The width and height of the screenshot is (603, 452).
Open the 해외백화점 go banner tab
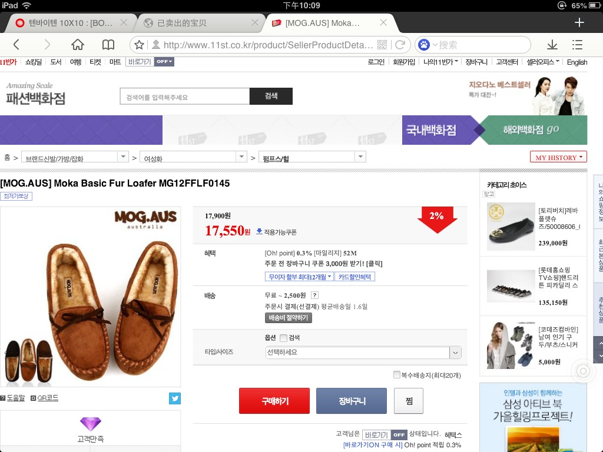tap(535, 130)
